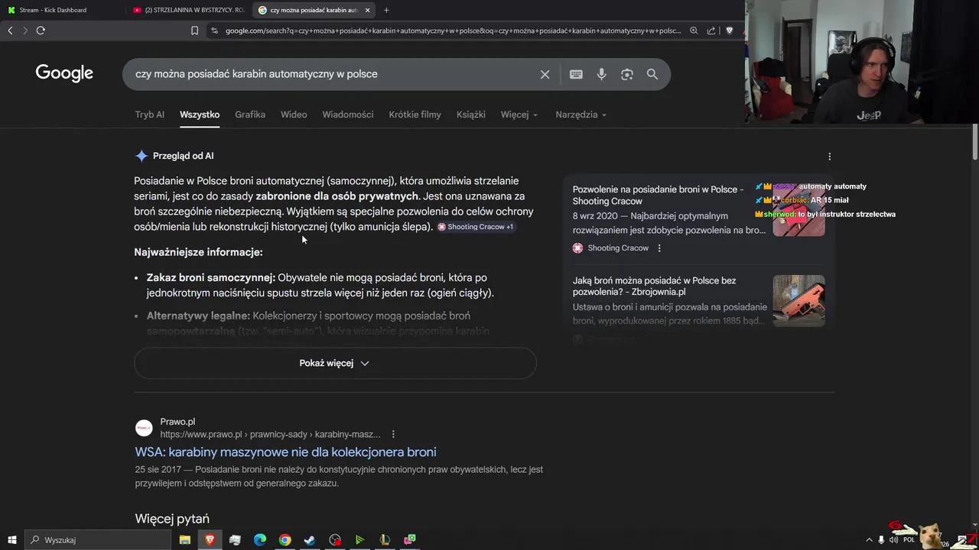Go to the Google homepage logo

point(64,73)
